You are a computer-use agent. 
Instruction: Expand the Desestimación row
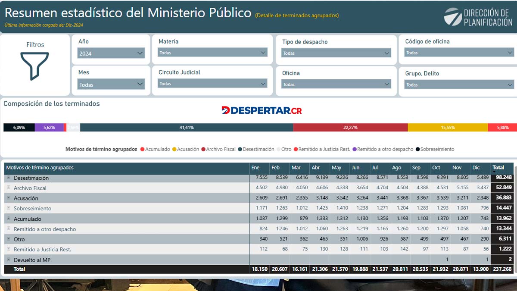click(9, 178)
